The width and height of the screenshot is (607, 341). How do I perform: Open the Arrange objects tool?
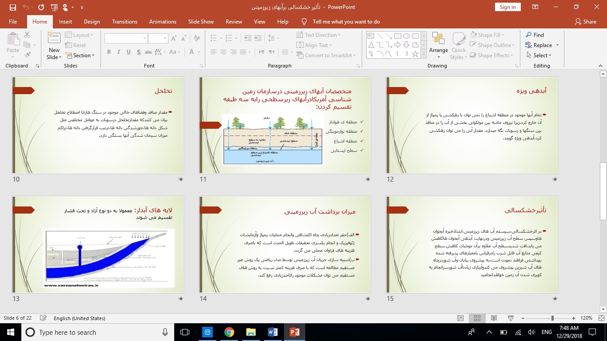pyautogui.click(x=438, y=45)
